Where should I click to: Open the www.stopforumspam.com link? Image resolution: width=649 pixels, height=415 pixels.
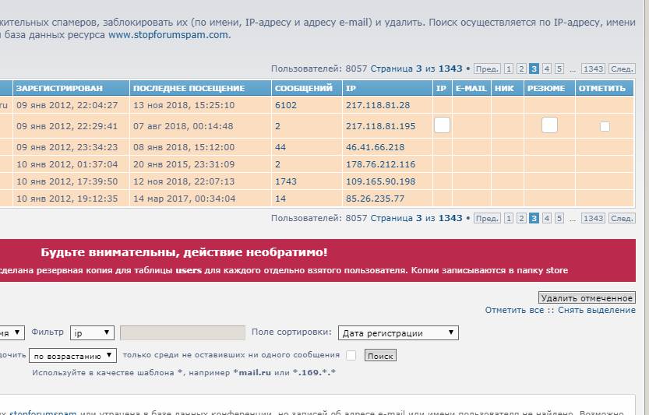click(x=168, y=35)
